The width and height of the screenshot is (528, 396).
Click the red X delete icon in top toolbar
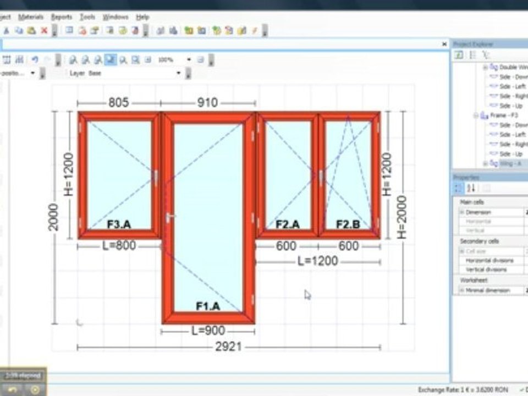pyautogui.click(x=44, y=31)
